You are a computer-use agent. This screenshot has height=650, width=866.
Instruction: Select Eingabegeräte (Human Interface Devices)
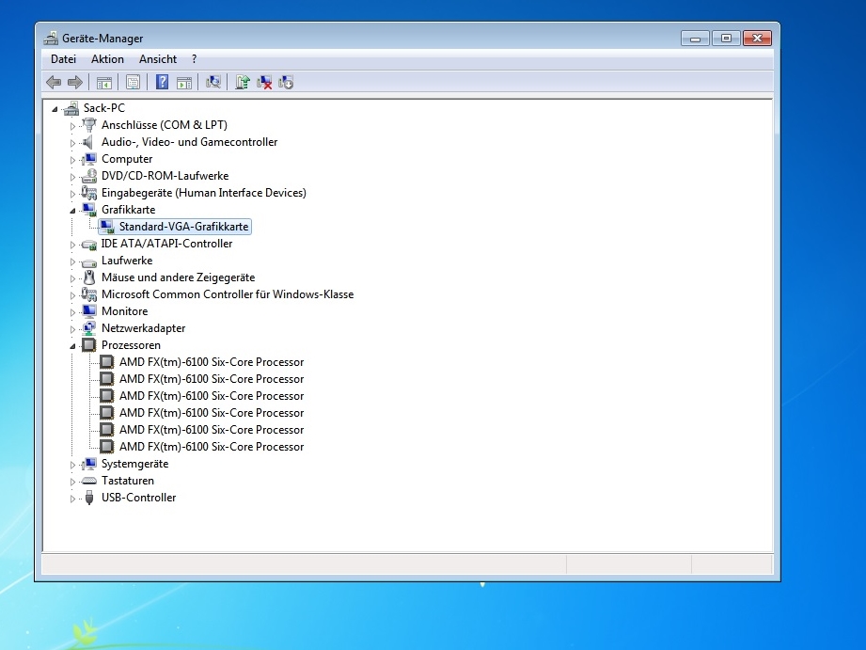tap(204, 193)
